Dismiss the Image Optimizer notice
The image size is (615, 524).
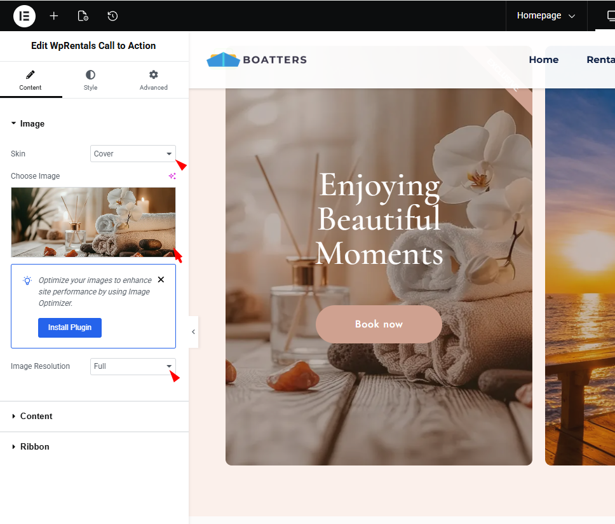pos(161,280)
